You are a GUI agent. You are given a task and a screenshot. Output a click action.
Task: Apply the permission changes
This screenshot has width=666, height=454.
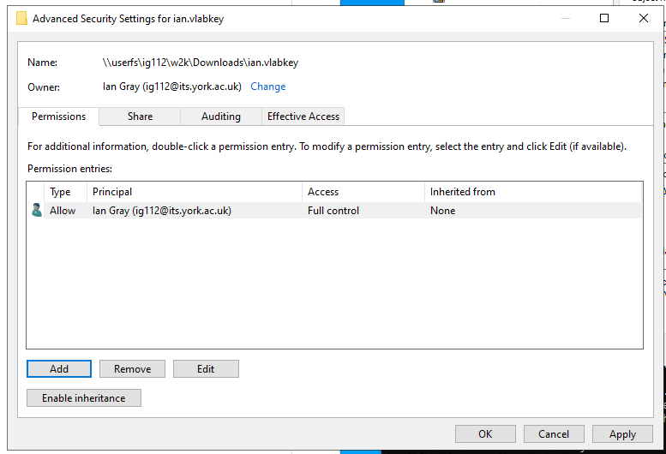(x=622, y=434)
